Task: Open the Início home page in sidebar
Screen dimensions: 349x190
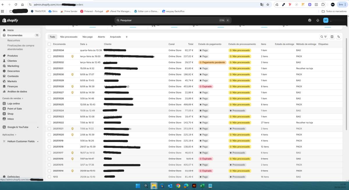Action: [x=10, y=30]
